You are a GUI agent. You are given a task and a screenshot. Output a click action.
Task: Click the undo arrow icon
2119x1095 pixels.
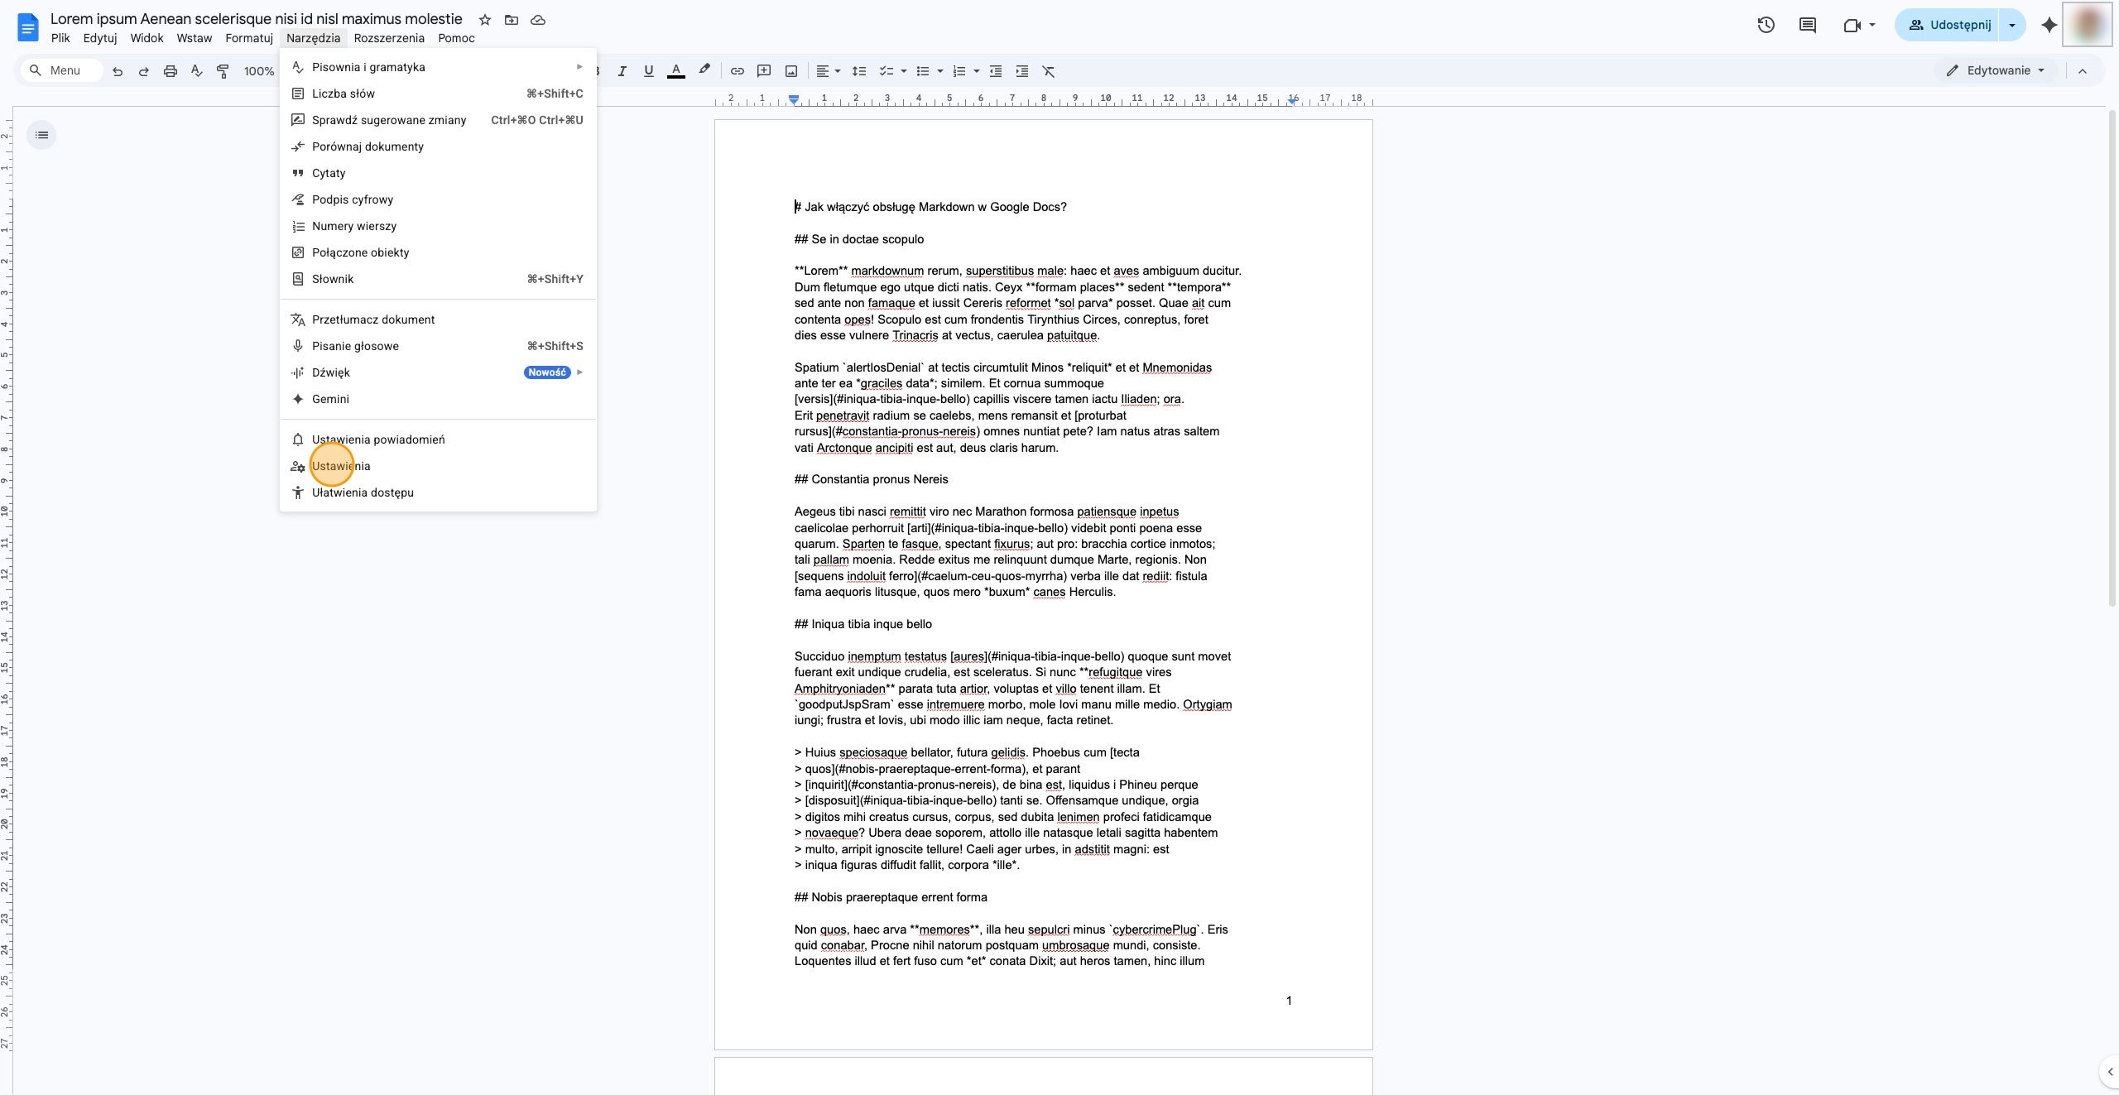[118, 71]
